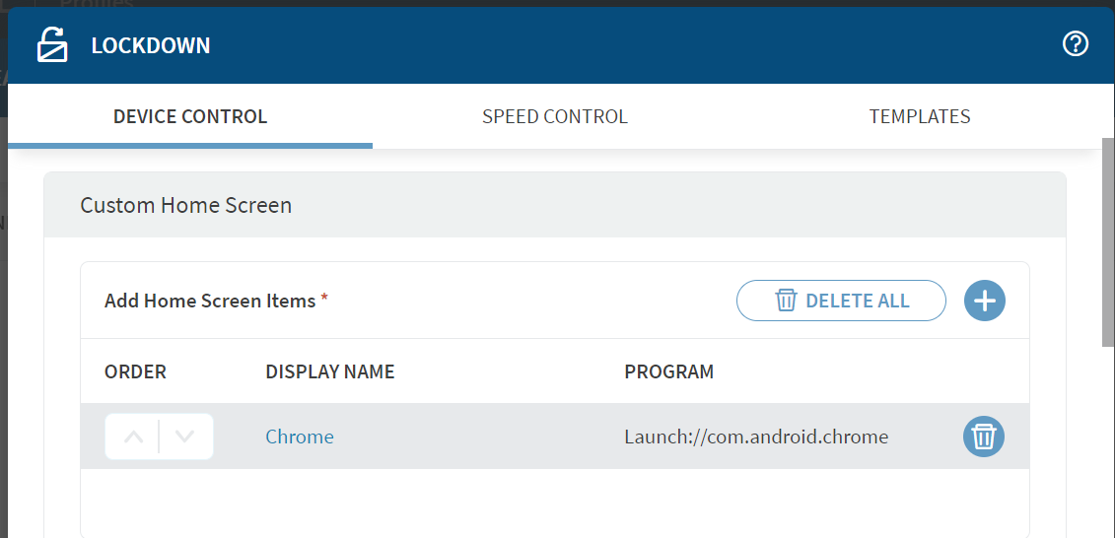Click the DISPLAY NAME column header
Viewport: 1115px width, 538px height.
(329, 371)
